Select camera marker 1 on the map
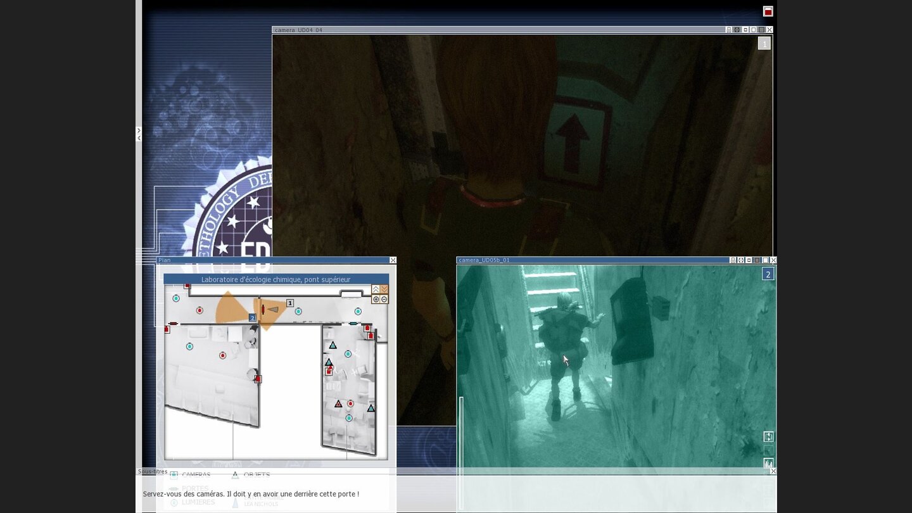The height and width of the screenshot is (513, 912). point(290,303)
